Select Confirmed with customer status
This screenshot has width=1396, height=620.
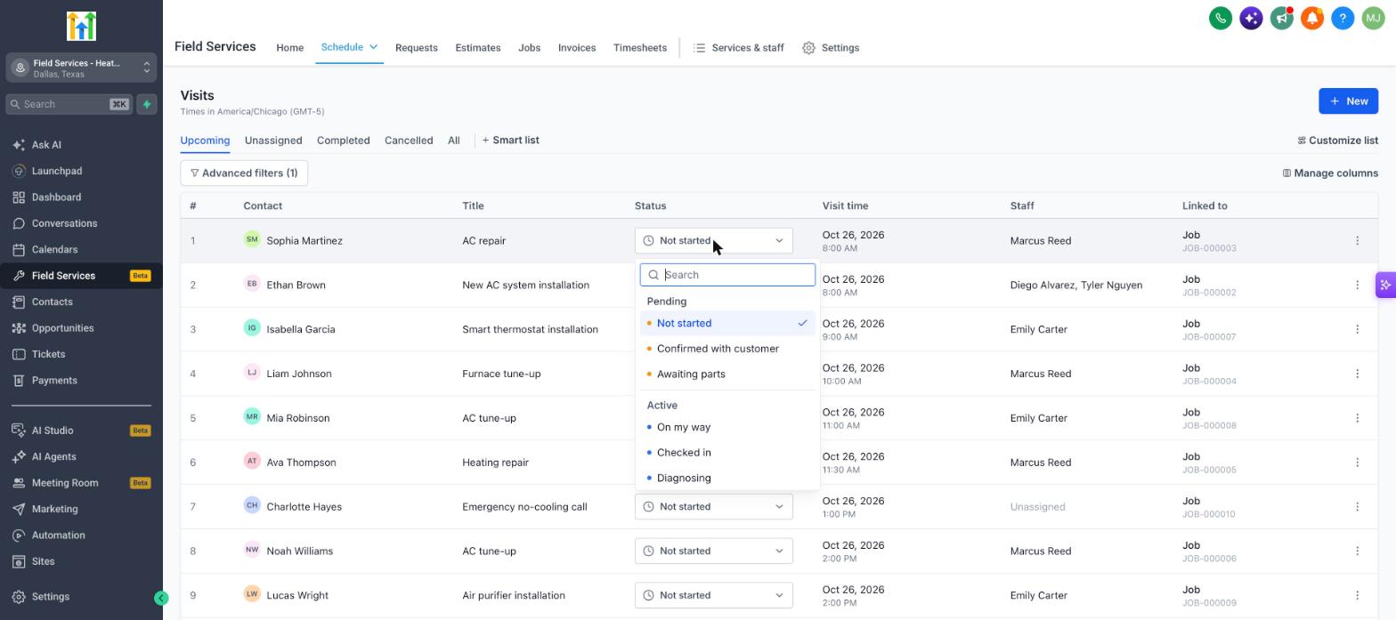pyautogui.click(x=727, y=349)
